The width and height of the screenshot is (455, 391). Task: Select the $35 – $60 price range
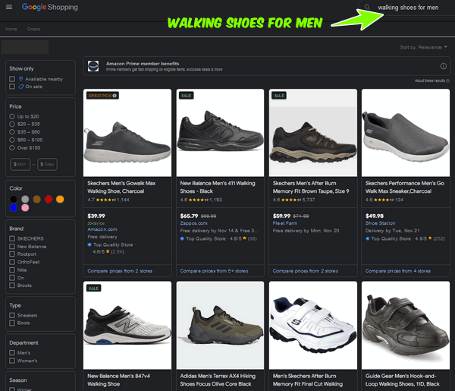pyautogui.click(x=12, y=132)
